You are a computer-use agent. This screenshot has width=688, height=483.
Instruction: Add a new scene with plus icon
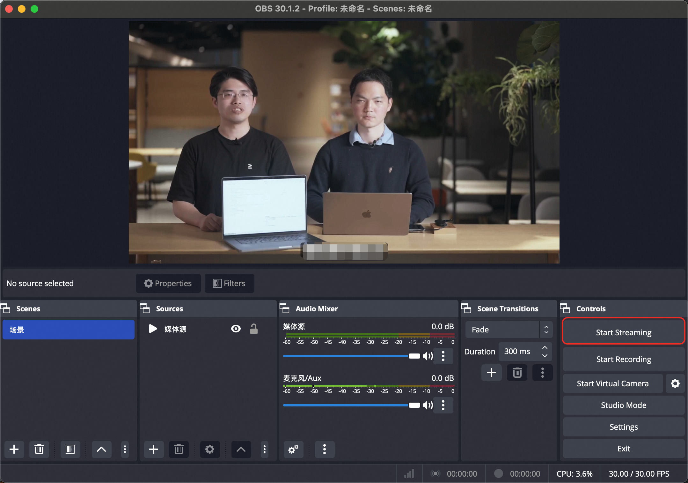point(14,449)
